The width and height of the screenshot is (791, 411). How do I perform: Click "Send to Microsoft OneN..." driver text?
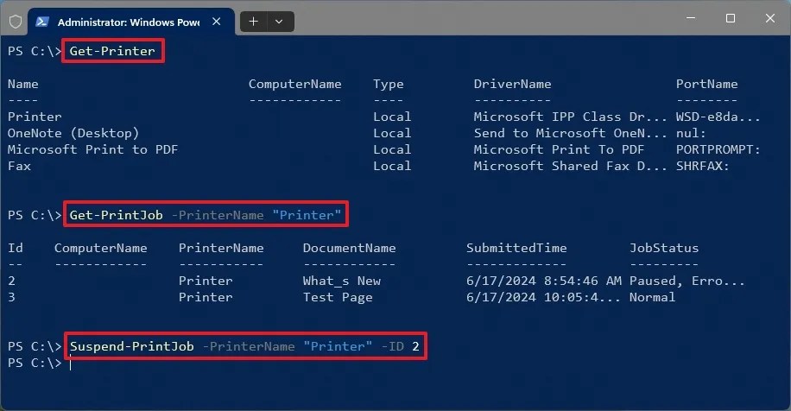570,133
